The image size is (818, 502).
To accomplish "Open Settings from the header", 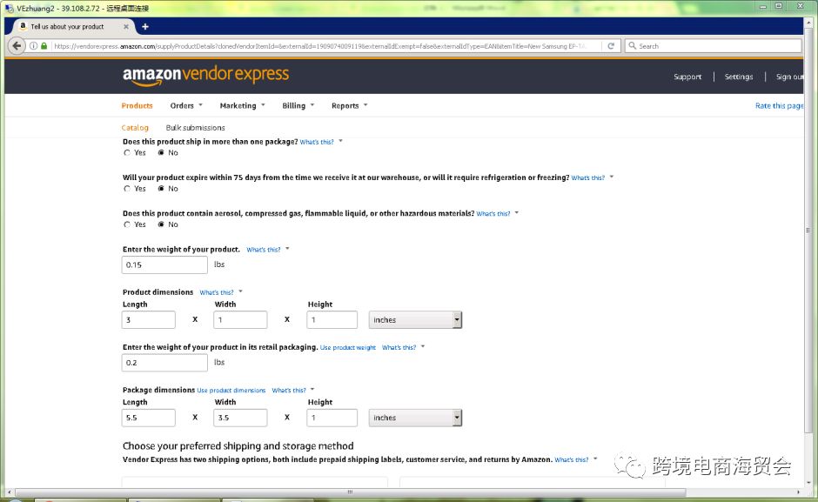I will pyautogui.click(x=739, y=77).
